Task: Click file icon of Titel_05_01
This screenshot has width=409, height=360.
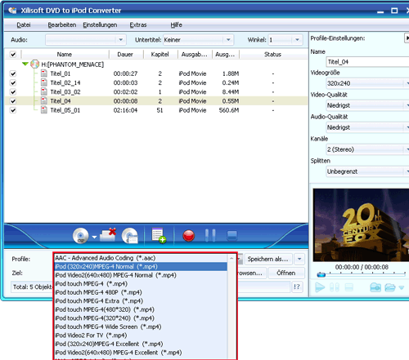Action: pos(44,110)
